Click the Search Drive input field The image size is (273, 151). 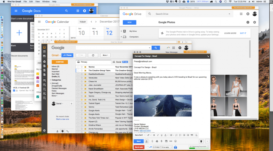pos(184,14)
